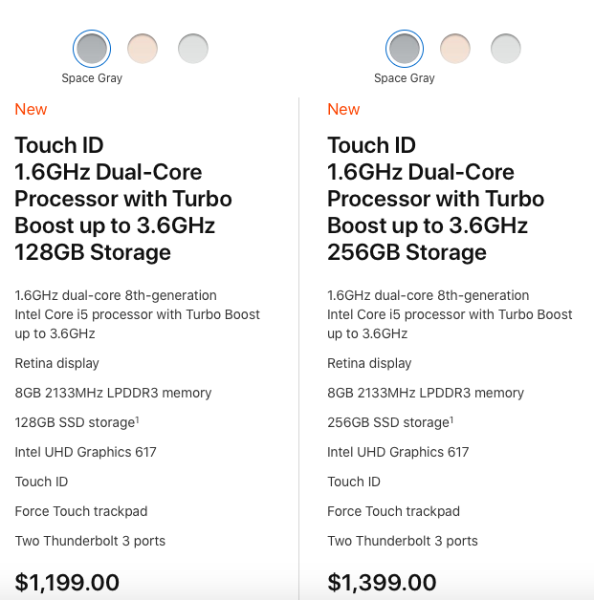Click the New badge above the 128GB model
594x600 pixels.
click(x=31, y=109)
